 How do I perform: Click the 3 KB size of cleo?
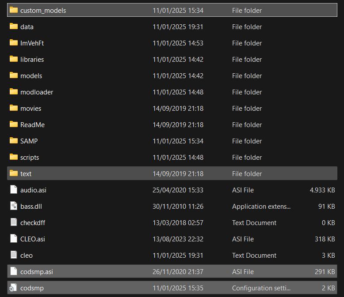(329, 256)
